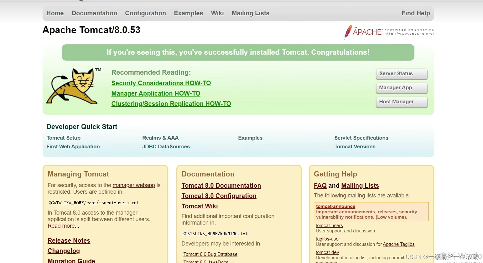Click the green Congratulations banner

238,52
